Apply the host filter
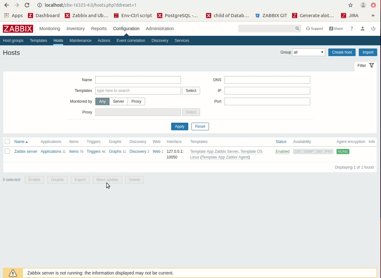This screenshot has width=381, height=278. [180, 126]
